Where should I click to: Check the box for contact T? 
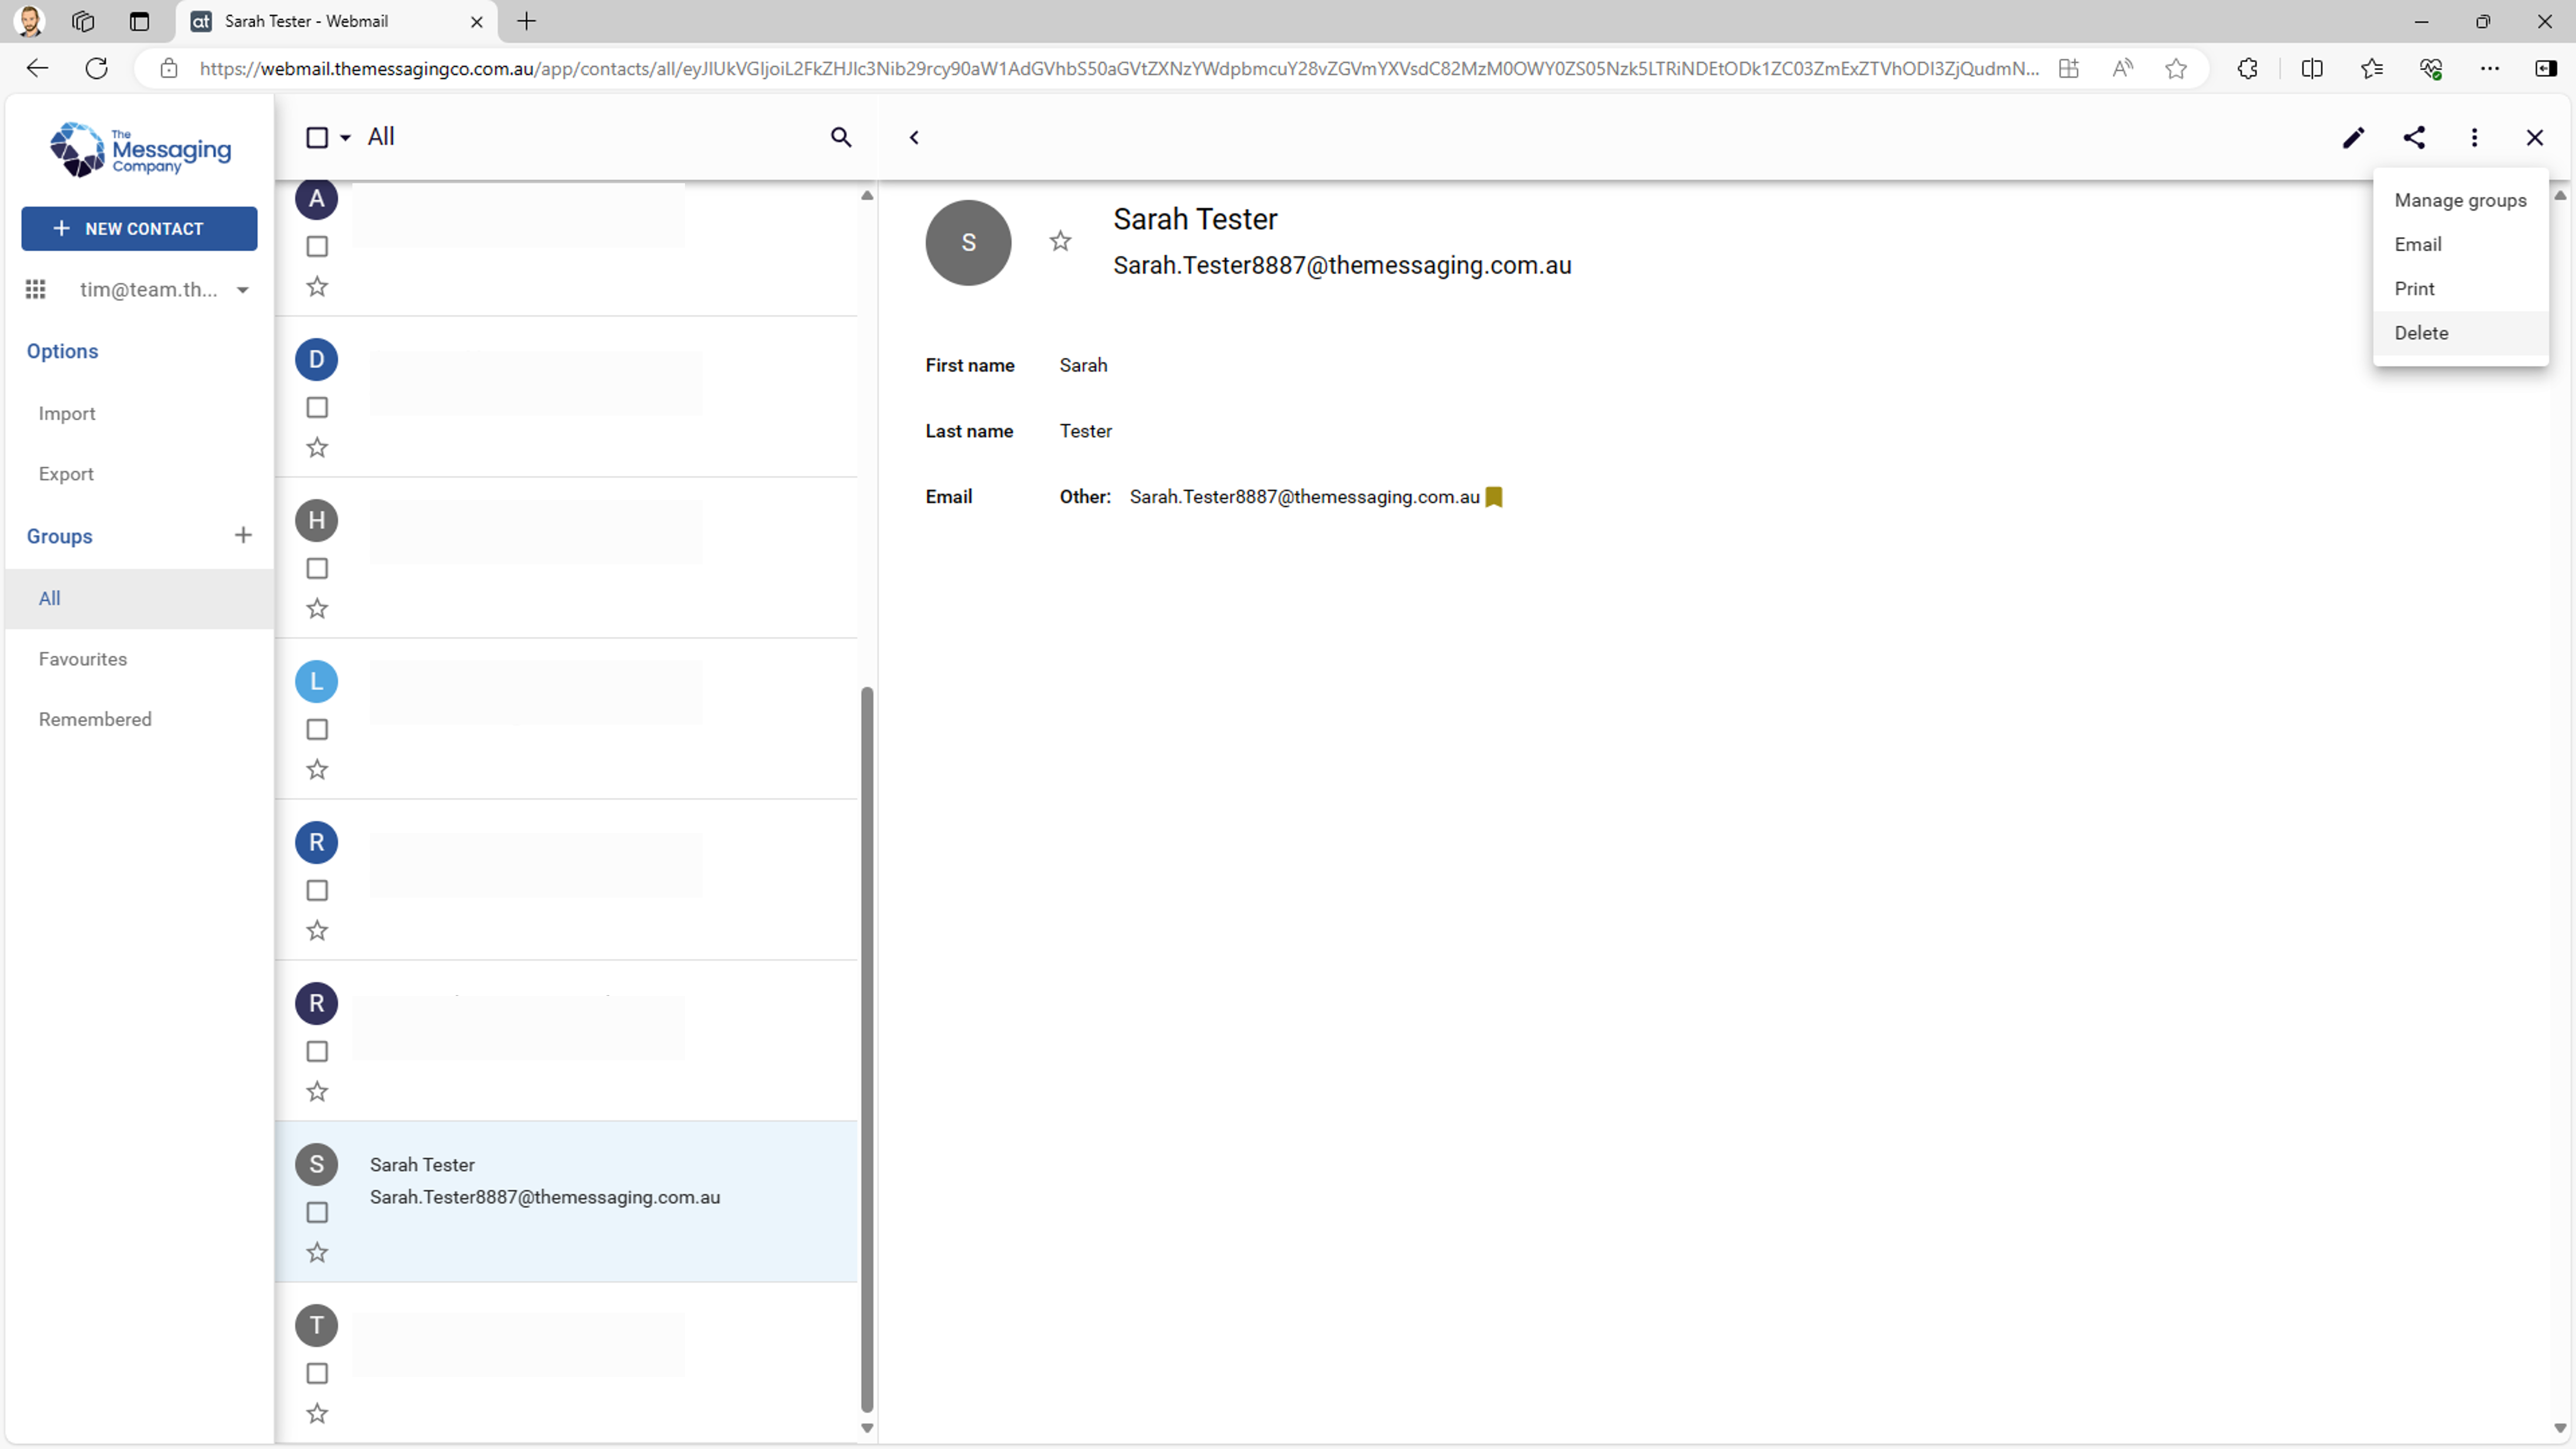[317, 1373]
